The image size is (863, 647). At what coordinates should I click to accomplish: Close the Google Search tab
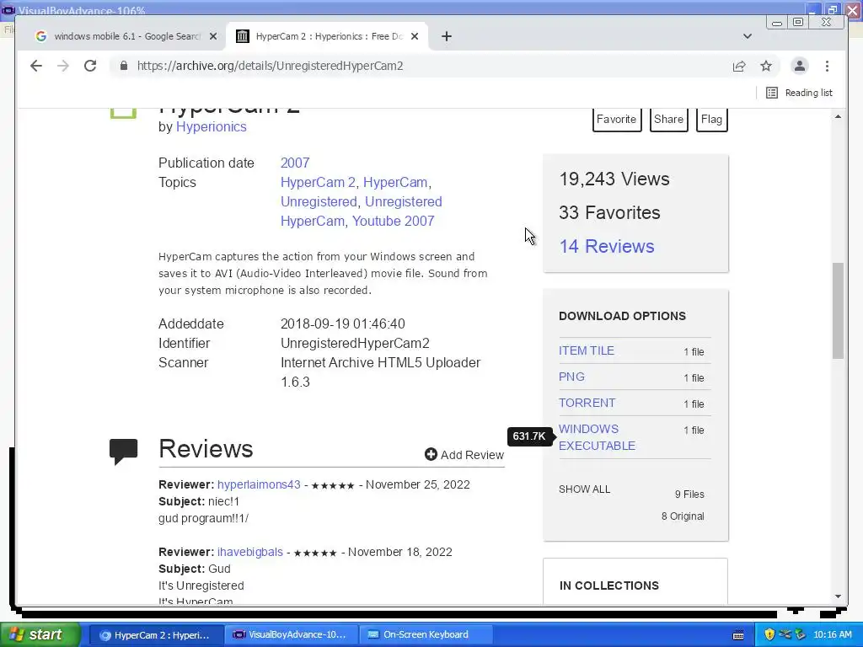(213, 36)
